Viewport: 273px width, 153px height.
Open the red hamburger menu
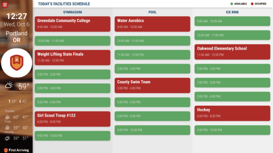pos(5,5)
